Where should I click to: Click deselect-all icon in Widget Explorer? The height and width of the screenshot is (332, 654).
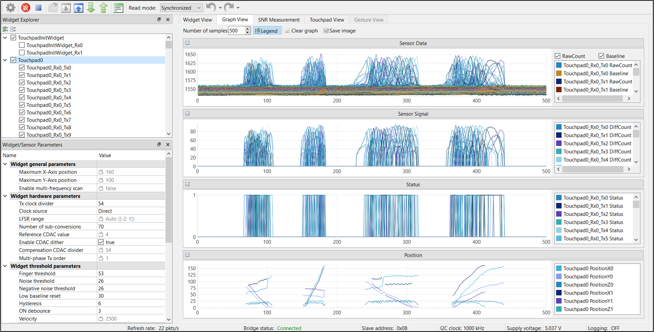point(13,29)
